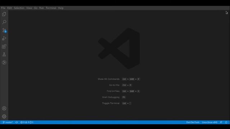Open notifications bell icon
The image size is (230, 129).
(x=226, y=122)
